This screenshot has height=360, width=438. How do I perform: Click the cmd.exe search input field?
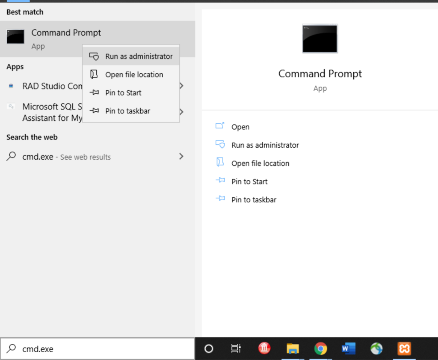click(x=98, y=348)
